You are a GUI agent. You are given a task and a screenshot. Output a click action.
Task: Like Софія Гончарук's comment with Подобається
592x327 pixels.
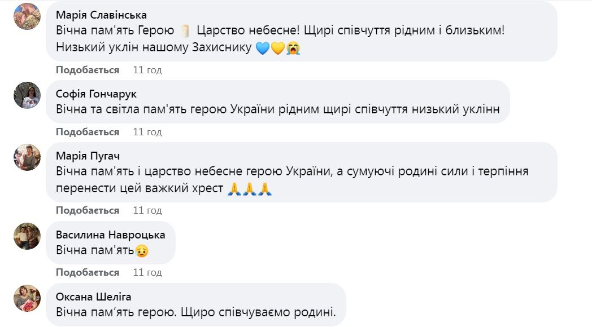[x=88, y=132]
